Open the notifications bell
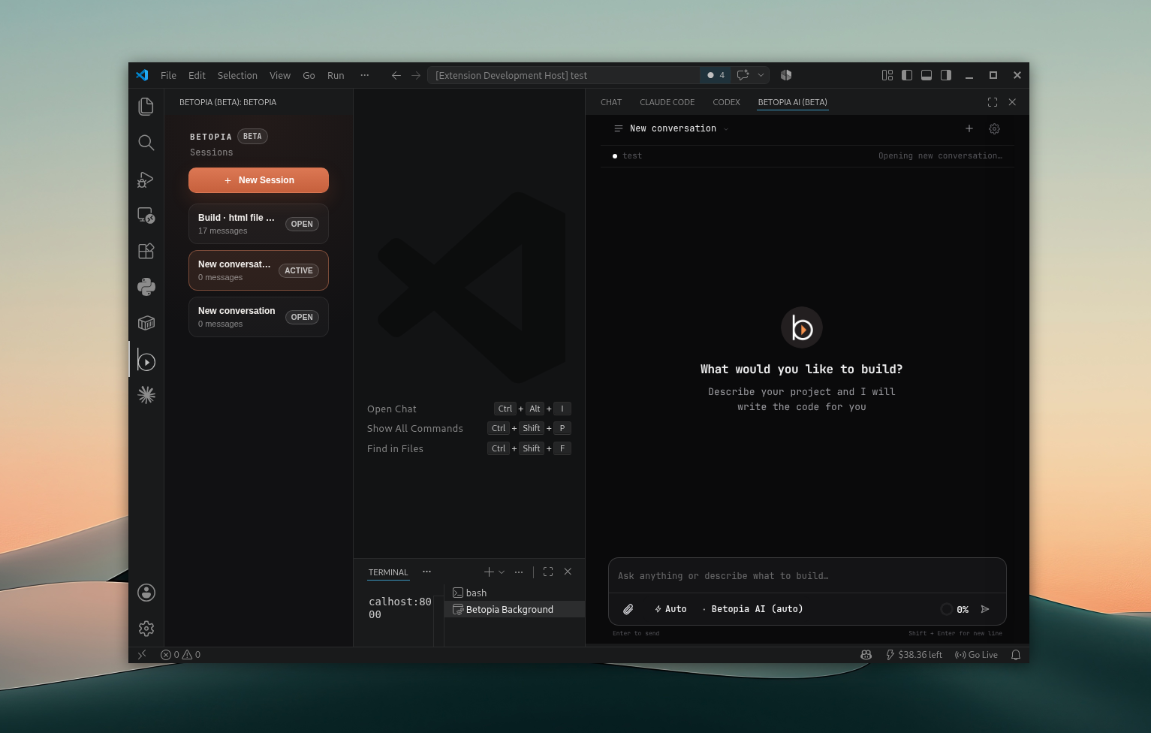This screenshot has height=733, width=1151. click(1016, 655)
